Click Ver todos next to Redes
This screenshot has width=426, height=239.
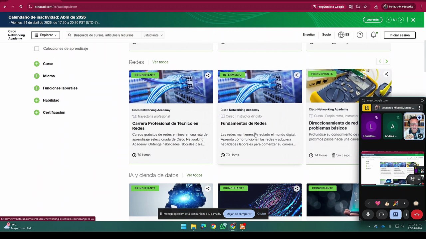point(160,62)
